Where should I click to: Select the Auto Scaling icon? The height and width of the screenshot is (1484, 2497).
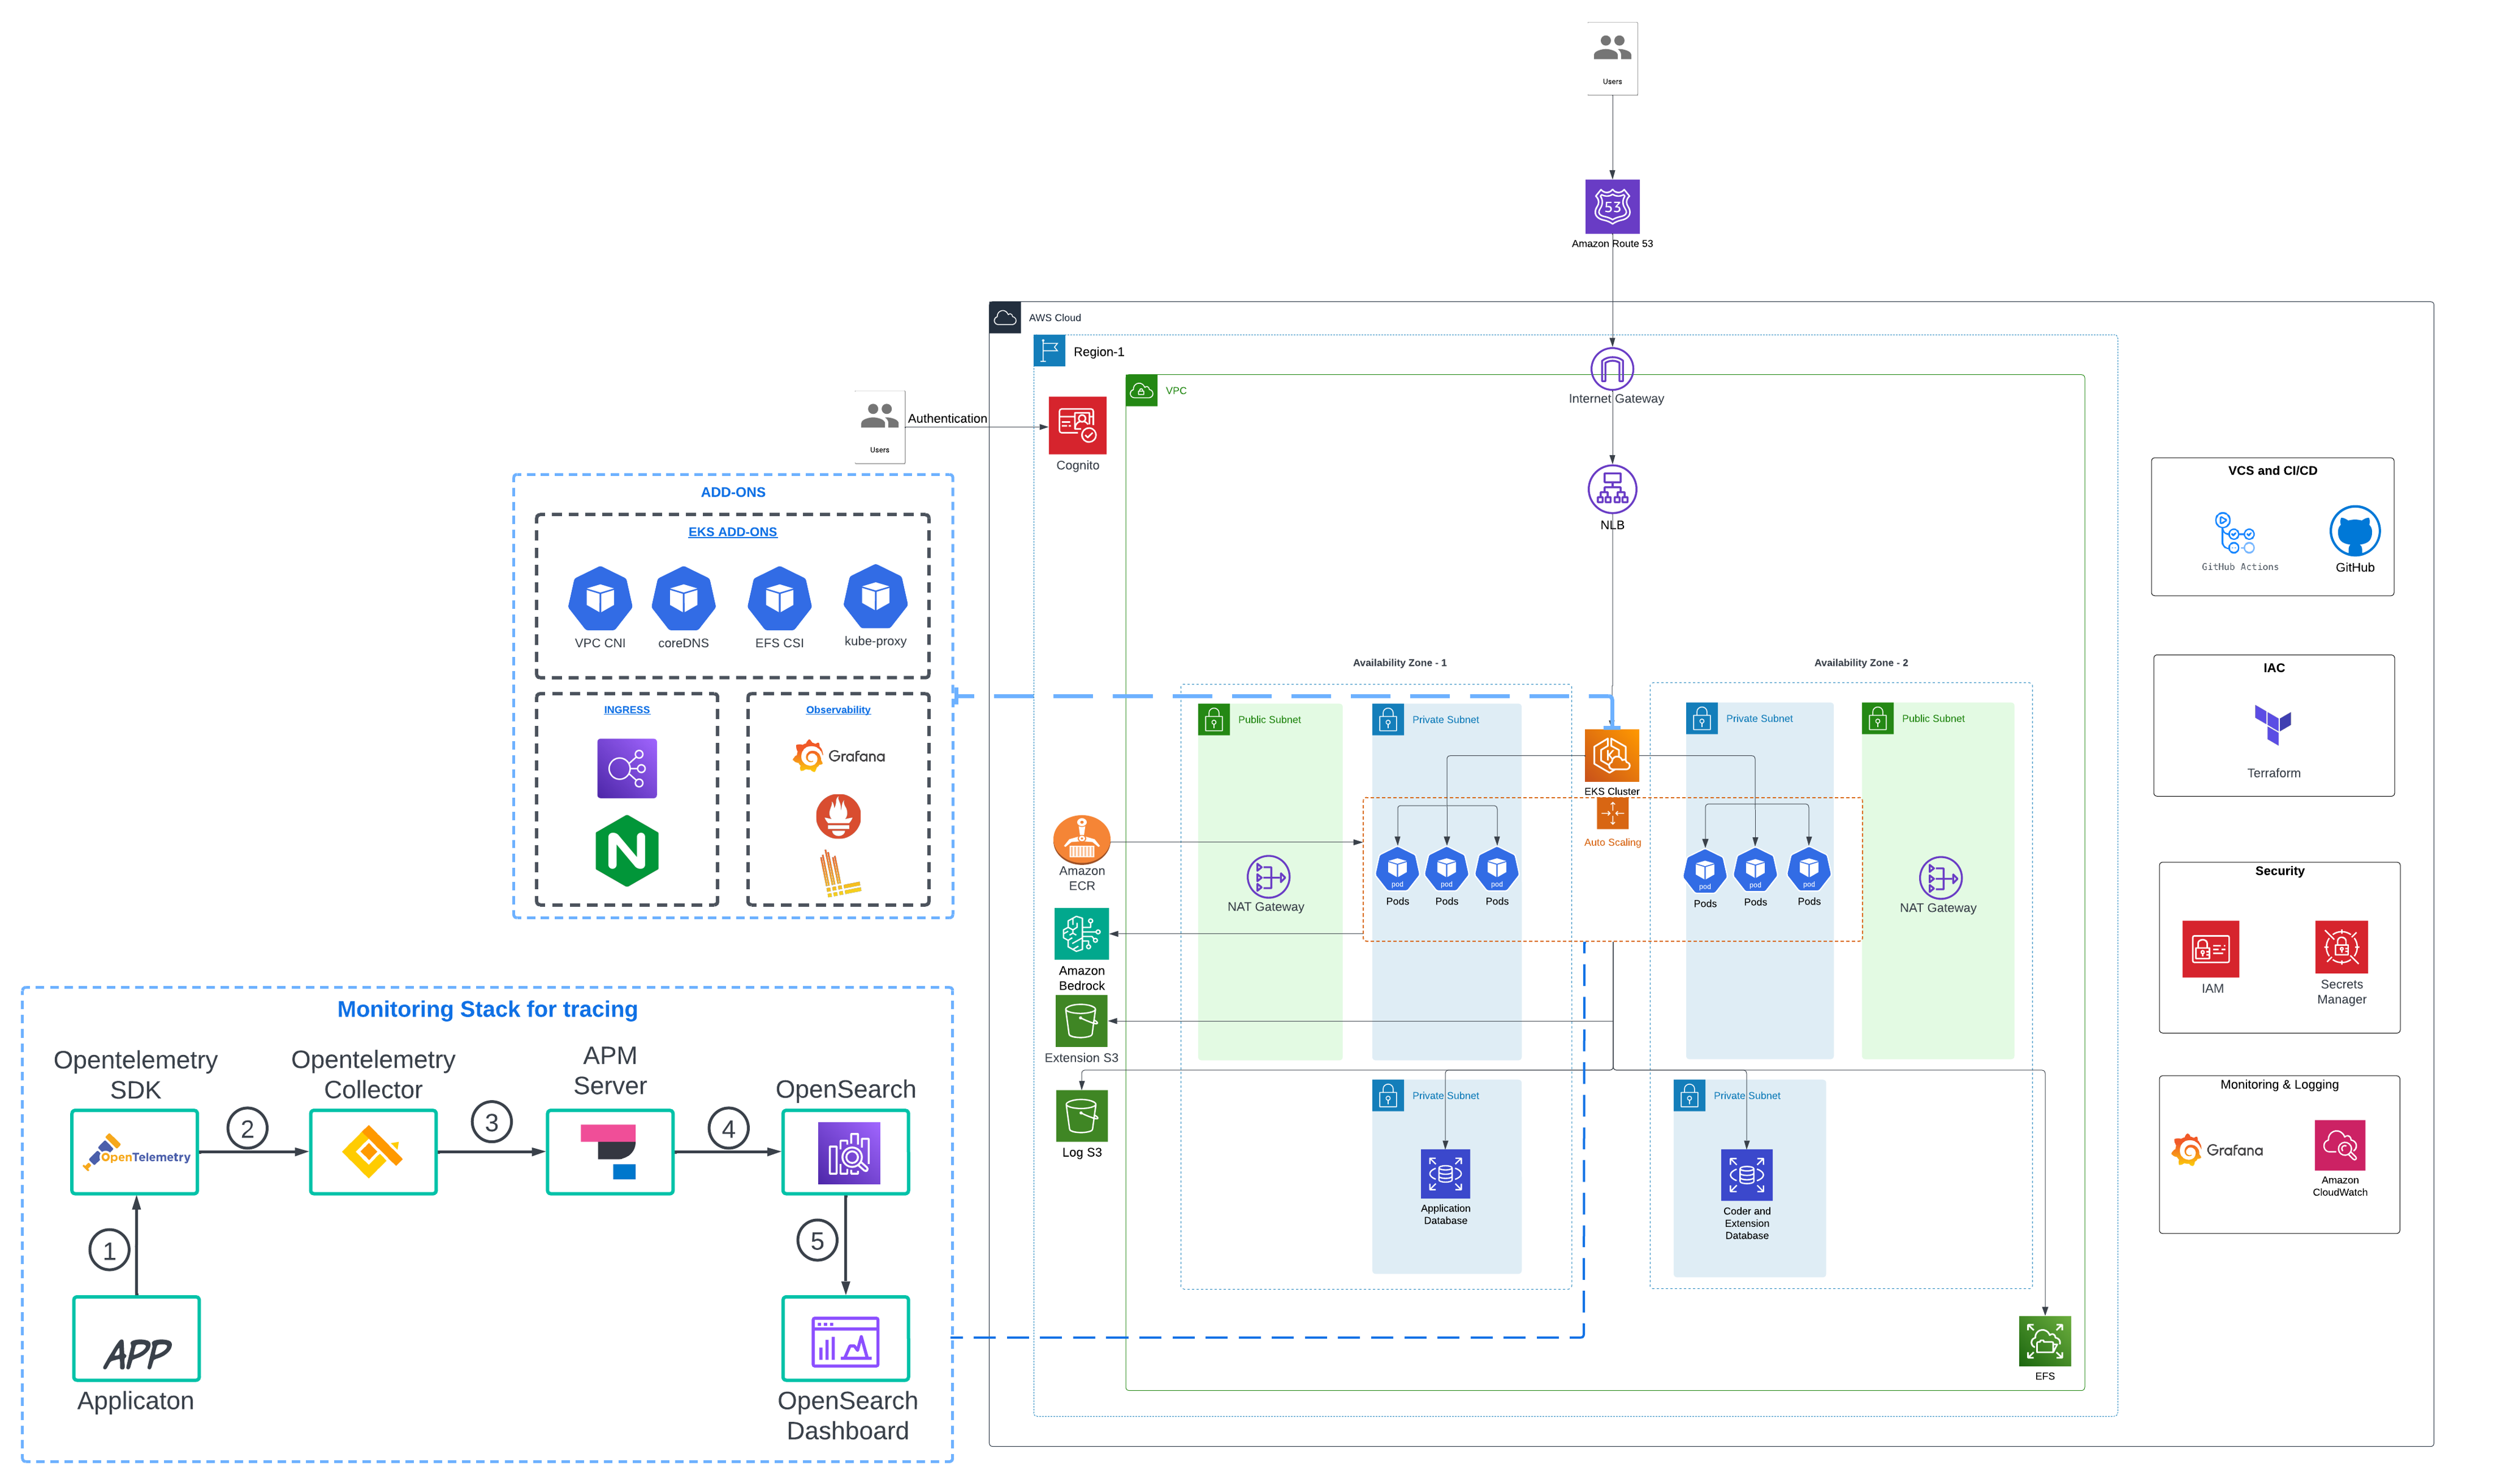(x=1611, y=813)
